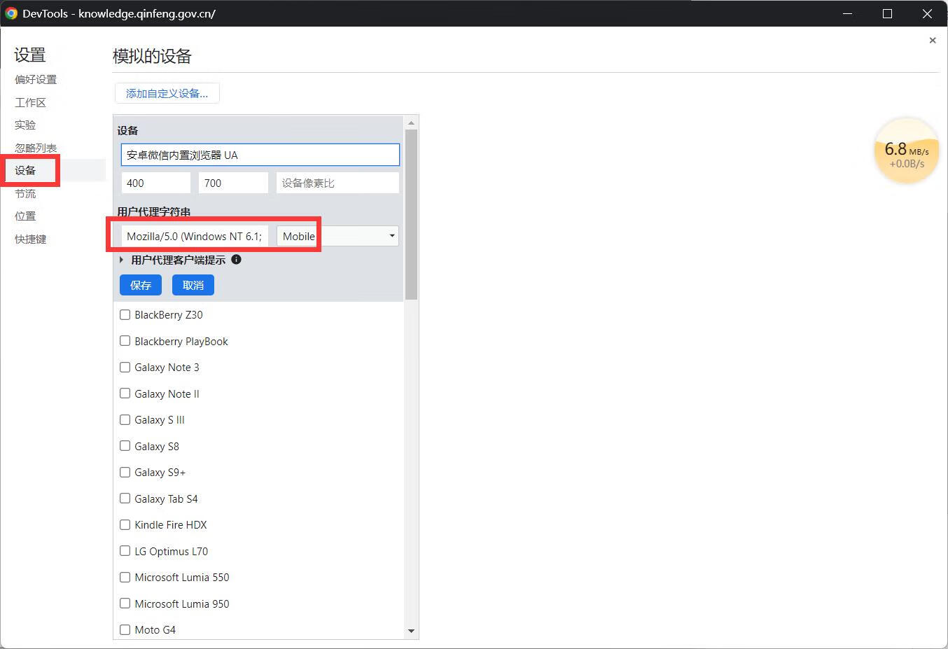Click the user agent string Mozilla/5.0 field

195,236
